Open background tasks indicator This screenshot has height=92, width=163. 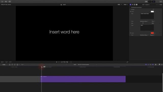click(10, 2)
